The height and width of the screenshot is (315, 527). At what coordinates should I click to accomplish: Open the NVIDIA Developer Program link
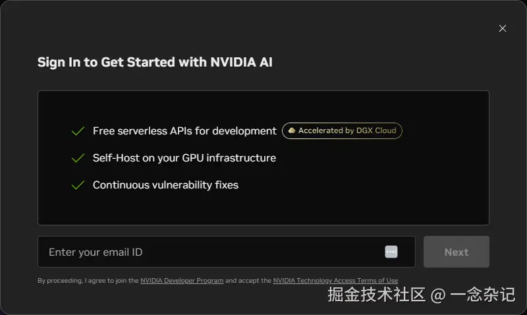pyautogui.click(x=182, y=281)
